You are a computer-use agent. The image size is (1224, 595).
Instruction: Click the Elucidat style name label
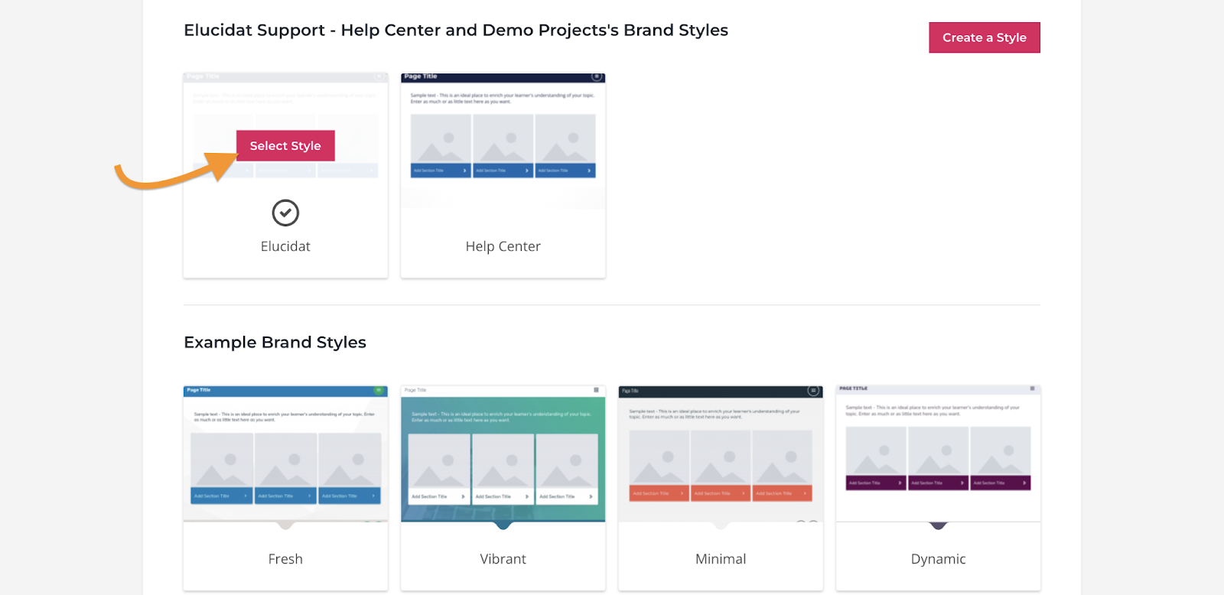point(285,246)
